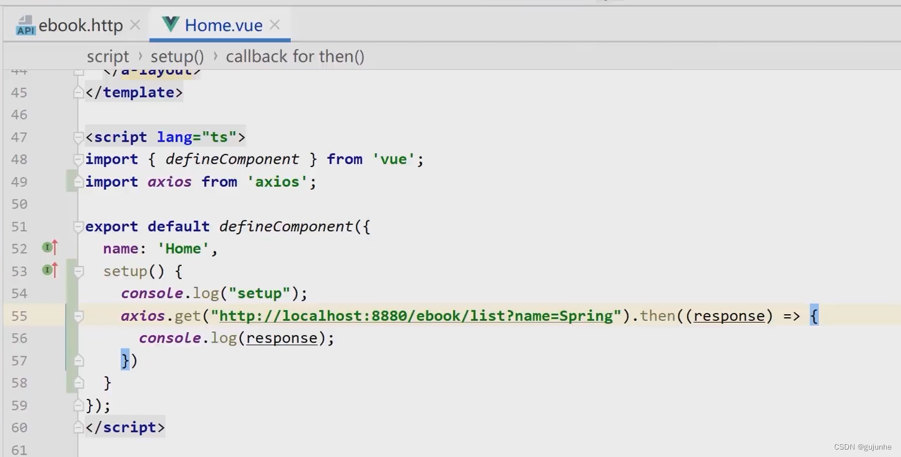Click line number 48 in the gutter
Screen dimensions: 901x457
(19, 159)
